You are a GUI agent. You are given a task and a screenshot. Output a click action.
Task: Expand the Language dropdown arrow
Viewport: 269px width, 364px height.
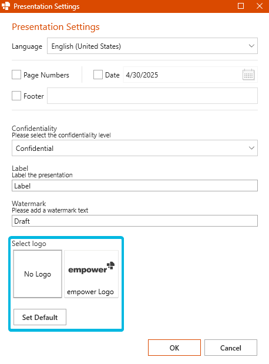[251, 46]
